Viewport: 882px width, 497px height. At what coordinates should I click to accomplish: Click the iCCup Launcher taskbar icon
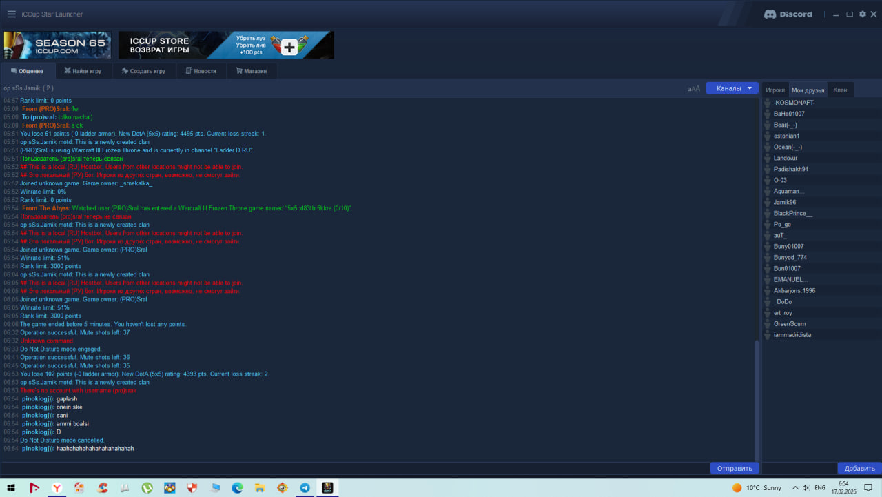tap(327, 487)
